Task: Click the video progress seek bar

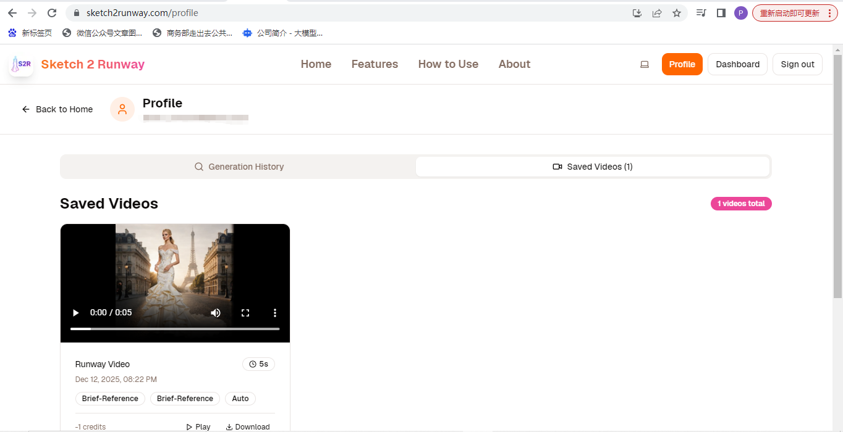Action: pyautogui.click(x=175, y=328)
